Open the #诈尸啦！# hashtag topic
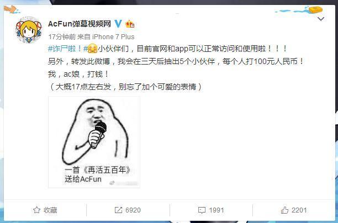The image size is (338, 223). [x=68, y=49]
